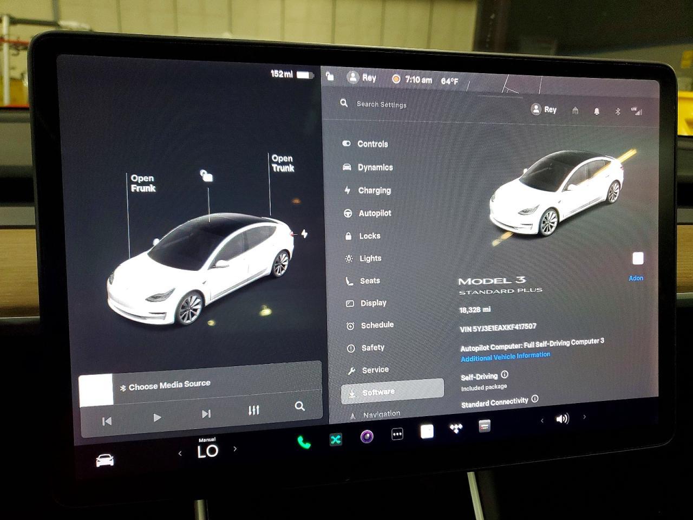Tap the speaker volume icon

coord(563,419)
